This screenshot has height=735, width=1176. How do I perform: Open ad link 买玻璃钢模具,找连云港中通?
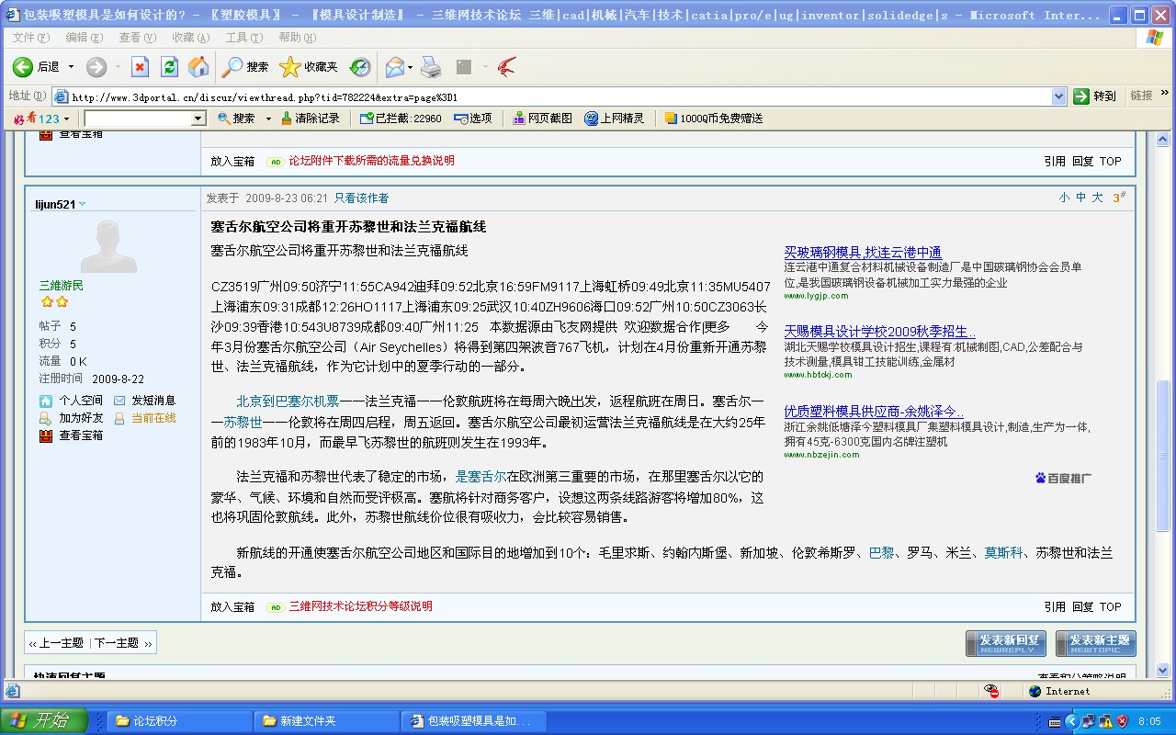[x=863, y=253]
